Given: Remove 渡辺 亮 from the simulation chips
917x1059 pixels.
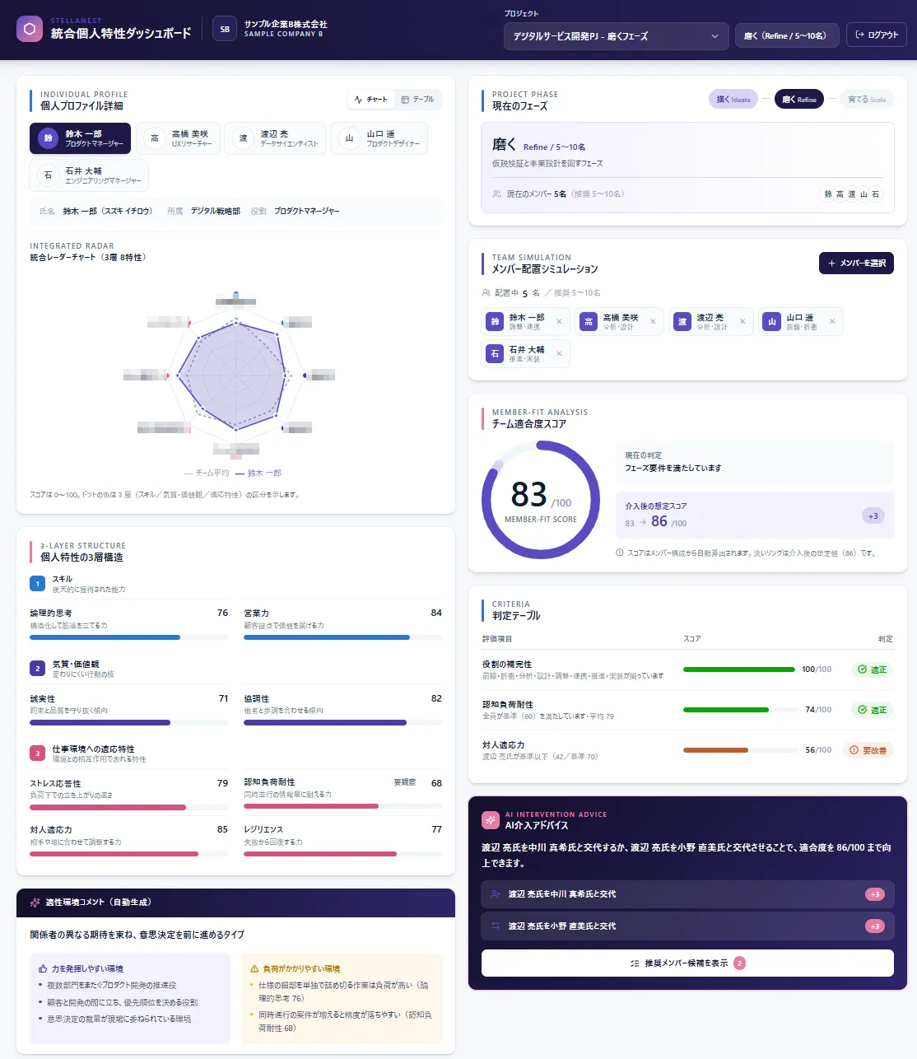Looking at the screenshot, I should click(x=742, y=322).
